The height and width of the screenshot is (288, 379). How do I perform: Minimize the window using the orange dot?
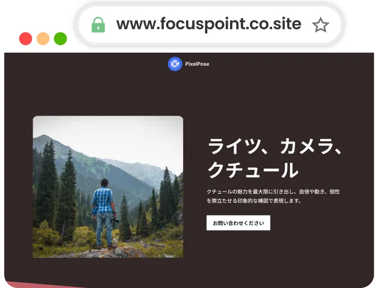point(43,39)
